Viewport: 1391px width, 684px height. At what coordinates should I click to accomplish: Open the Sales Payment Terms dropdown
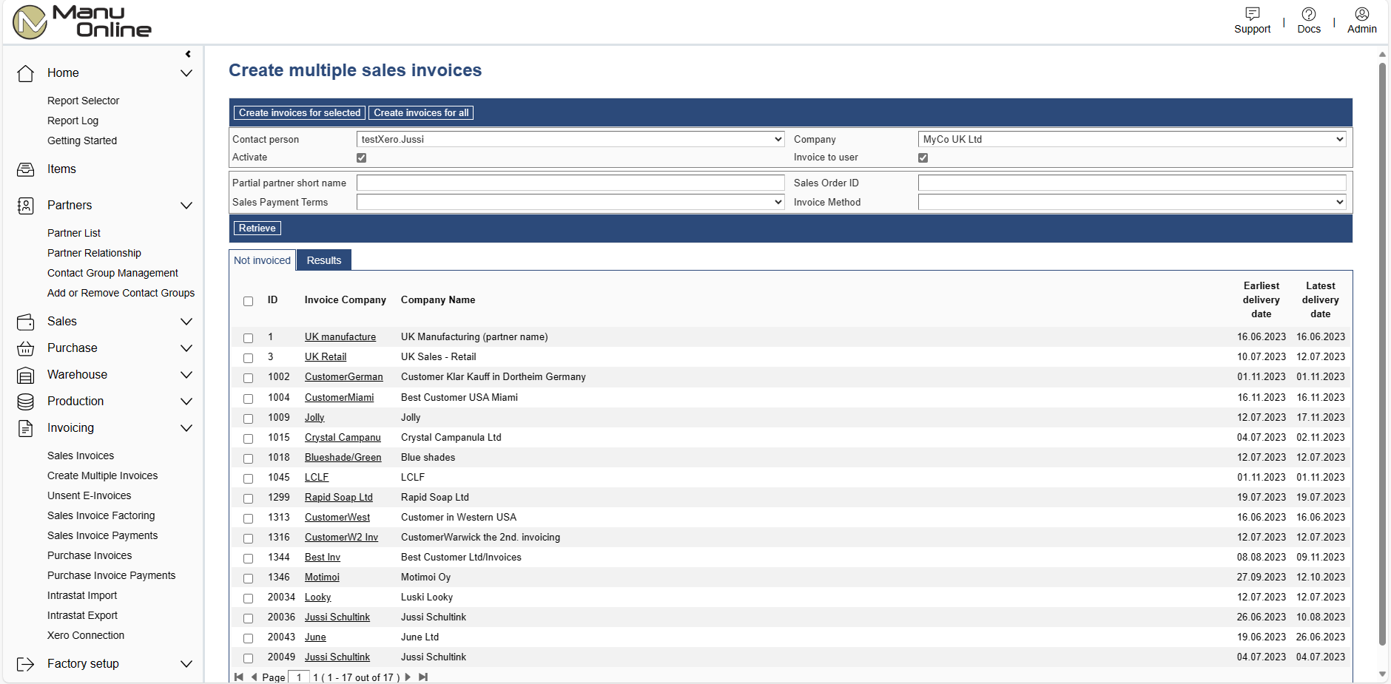tap(570, 202)
